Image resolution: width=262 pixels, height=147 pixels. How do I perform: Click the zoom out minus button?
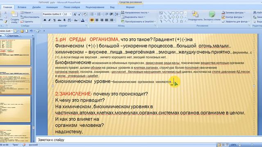coord(240,145)
